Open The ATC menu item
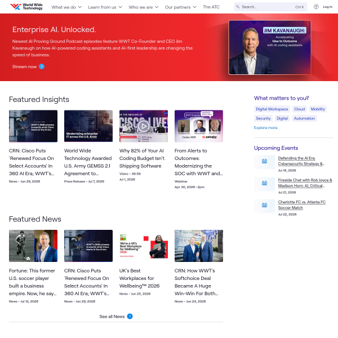 [211, 7]
